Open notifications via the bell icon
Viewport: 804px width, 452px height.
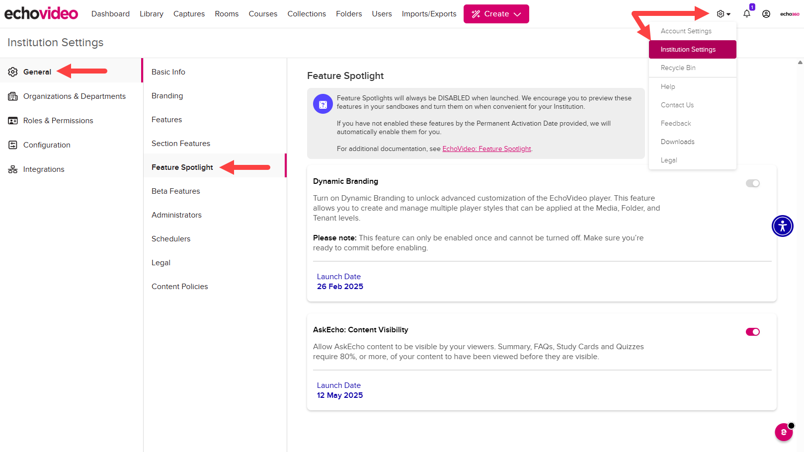[746, 13]
